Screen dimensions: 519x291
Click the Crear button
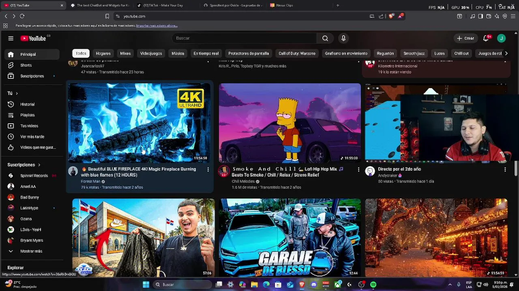465,38
